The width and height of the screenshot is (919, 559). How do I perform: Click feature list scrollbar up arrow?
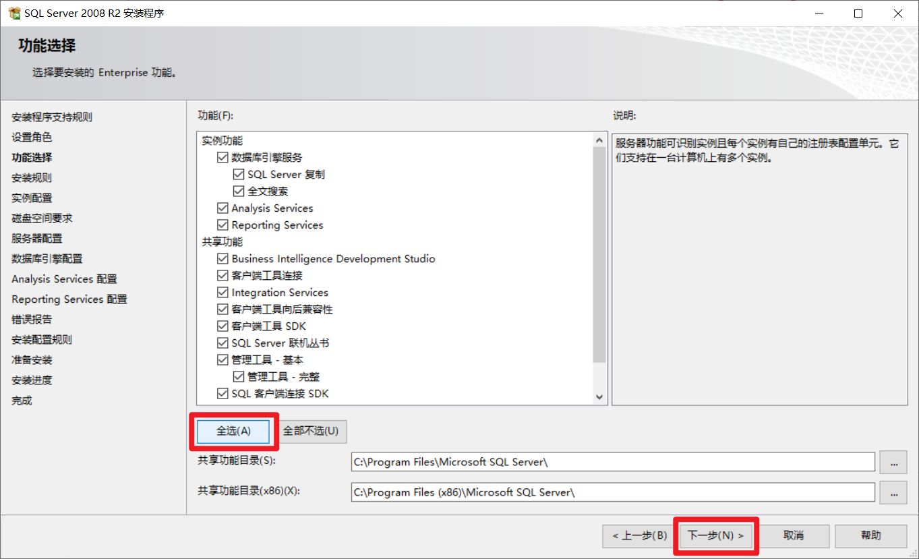point(599,140)
